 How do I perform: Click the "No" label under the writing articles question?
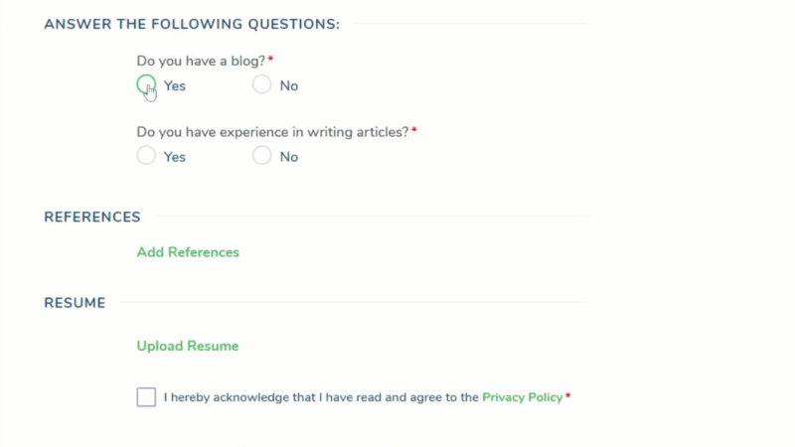(289, 157)
